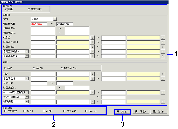Open the 会计分析代码1 dropdown

(27, 97)
